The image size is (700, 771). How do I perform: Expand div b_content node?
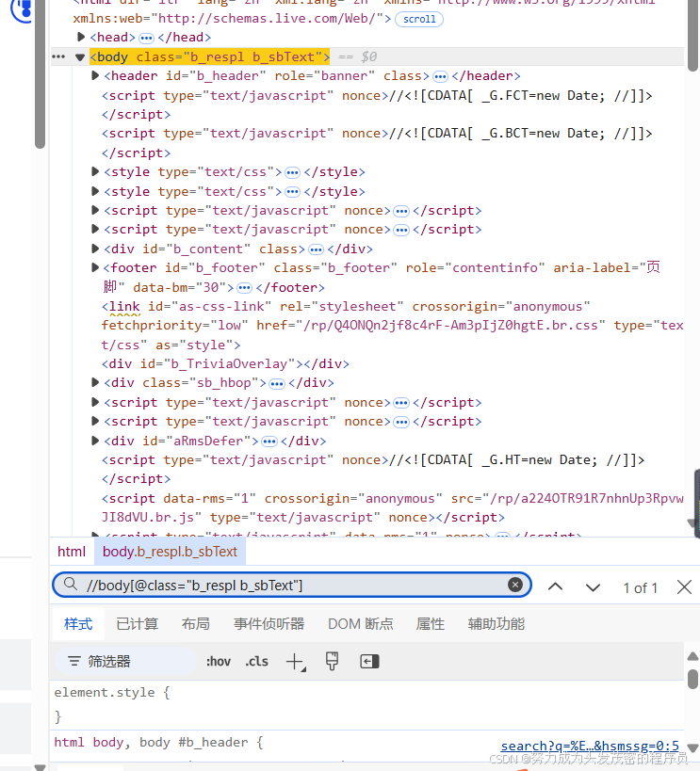95,249
